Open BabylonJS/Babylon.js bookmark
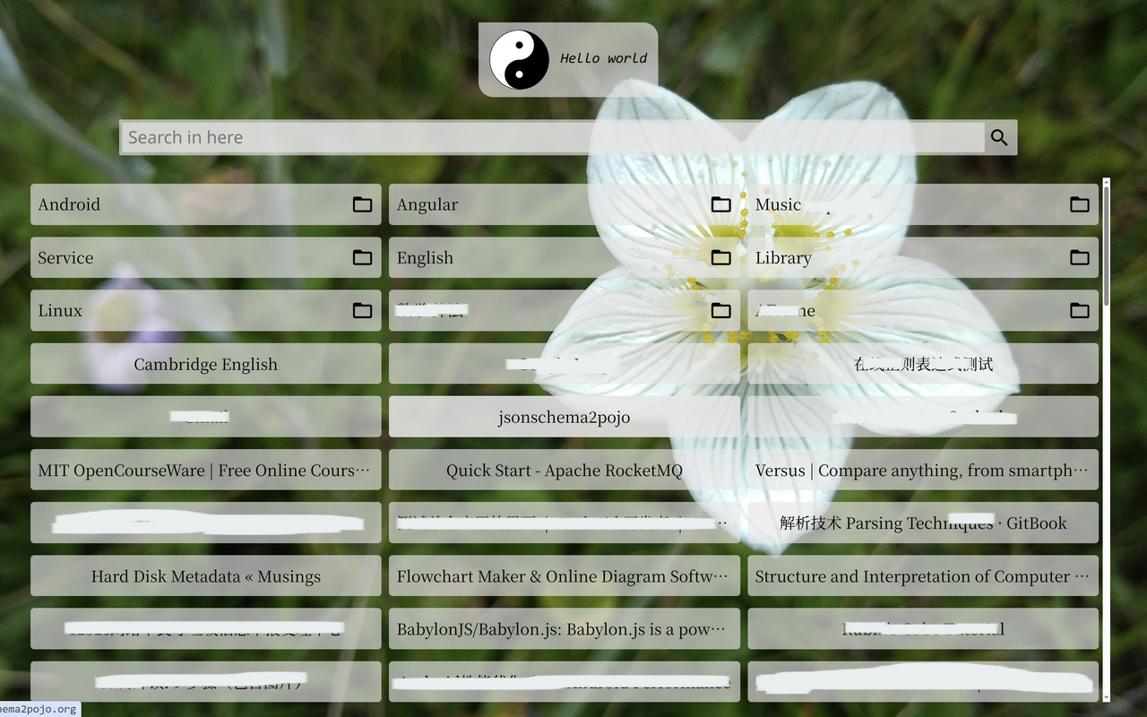Screen dimensions: 1147x717 pos(565,628)
